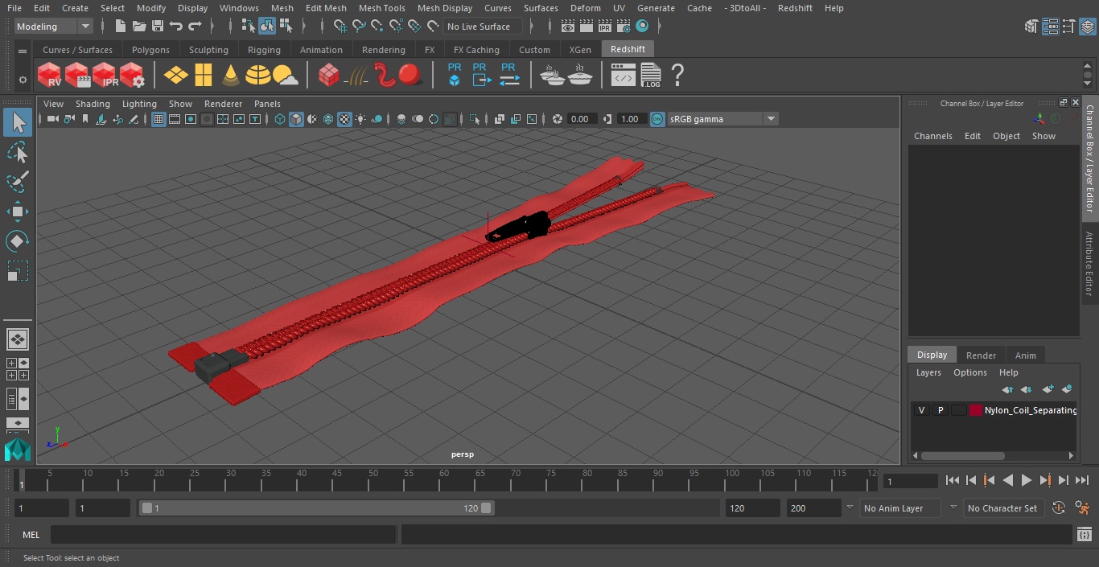Screen dimensions: 1099x567
Task: Open the shelf tab menu icon
Action: pyautogui.click(x=23, y=51)
